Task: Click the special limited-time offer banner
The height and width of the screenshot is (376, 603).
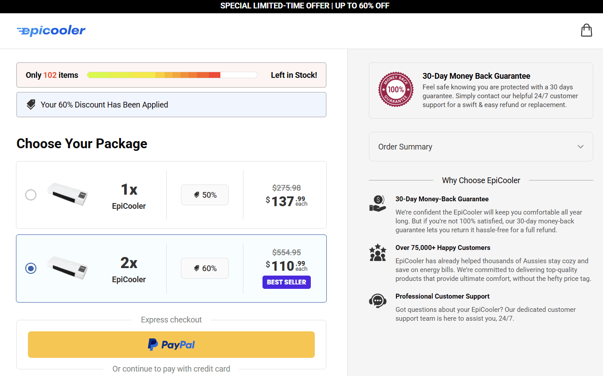Action: tap(301, 6)
